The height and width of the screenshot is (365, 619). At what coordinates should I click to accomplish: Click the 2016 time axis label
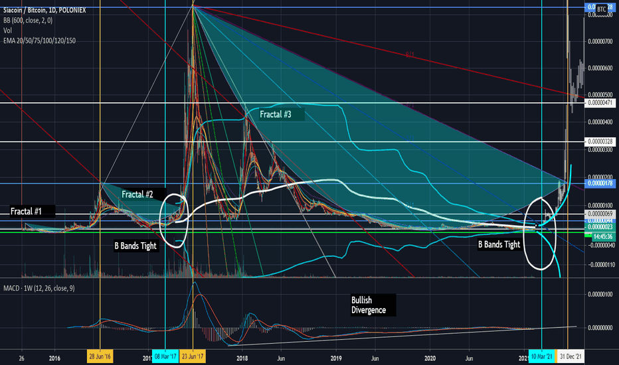point(54,358)
